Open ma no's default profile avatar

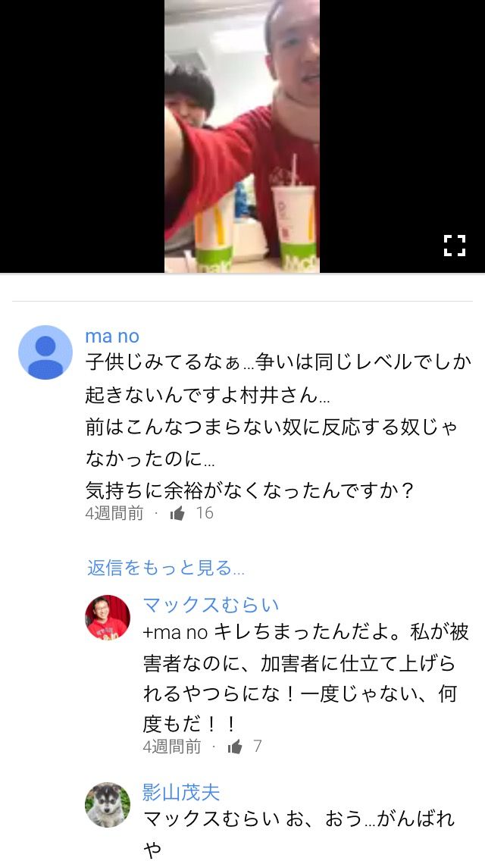coord(45,352)
